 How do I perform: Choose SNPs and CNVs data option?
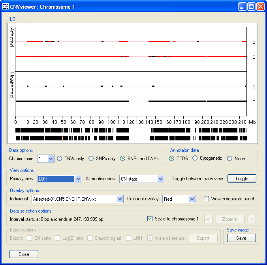pyautogui.click(x=122, y=159)
